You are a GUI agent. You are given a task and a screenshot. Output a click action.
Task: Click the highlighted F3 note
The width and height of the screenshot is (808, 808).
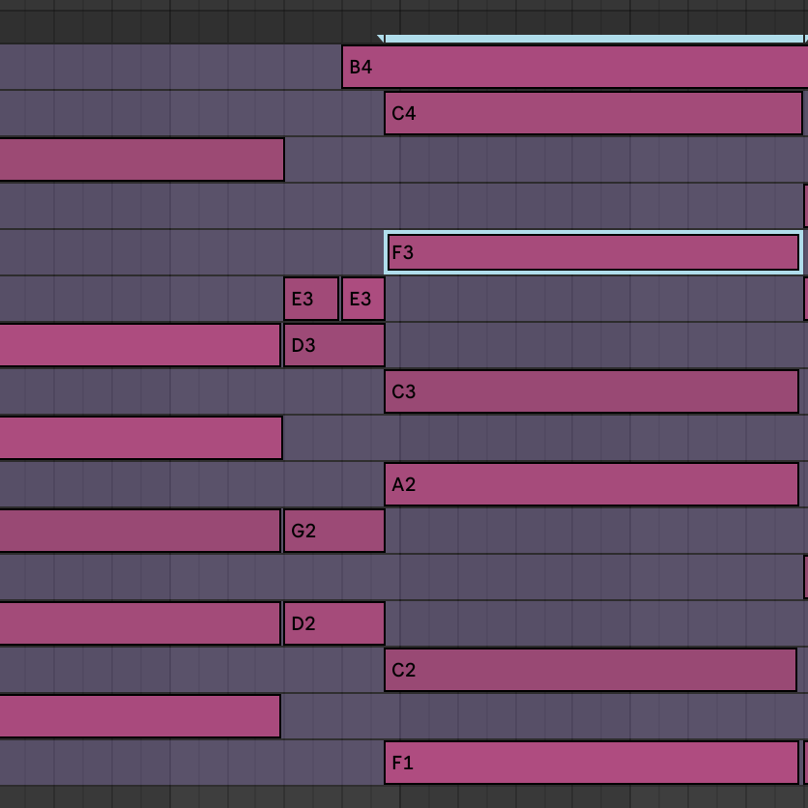593,252
